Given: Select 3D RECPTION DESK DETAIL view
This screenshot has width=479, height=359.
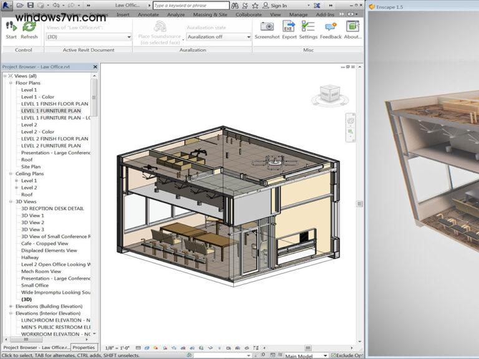Looking at the screenshot, I should [52, 209].
